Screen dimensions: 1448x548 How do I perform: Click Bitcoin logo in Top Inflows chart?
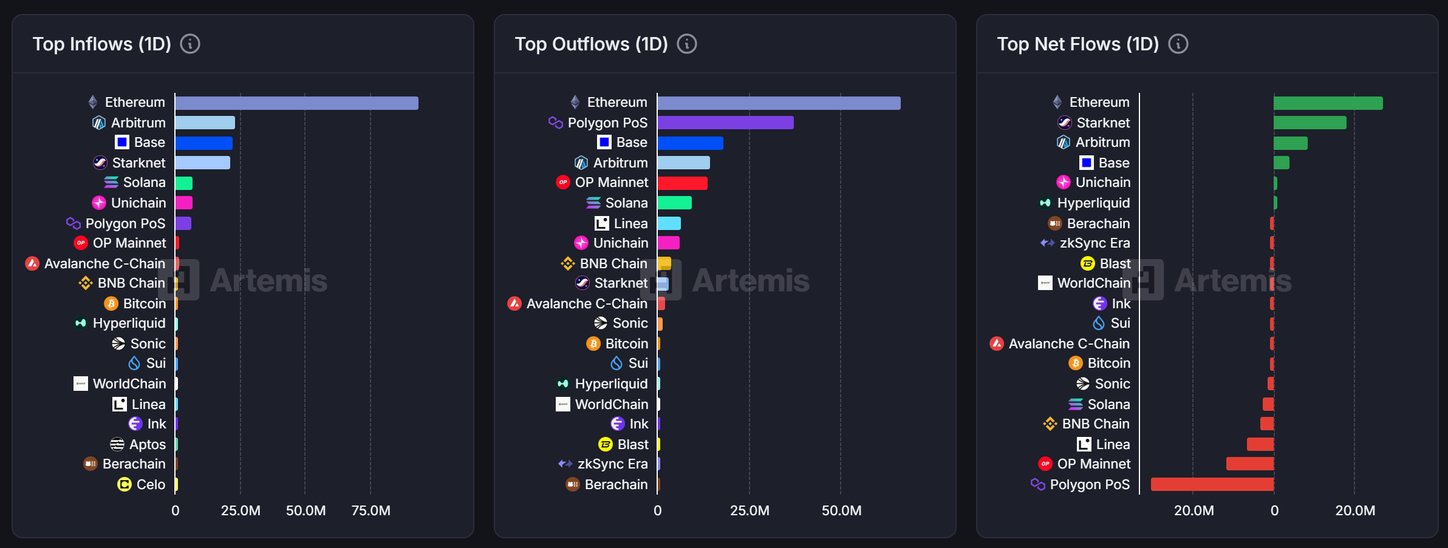[x=111, y=303]
